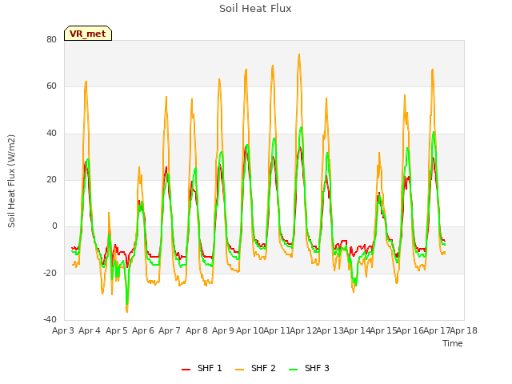
Task: Click the Apr 4 x-axis tick label
Action: [90, 330]
